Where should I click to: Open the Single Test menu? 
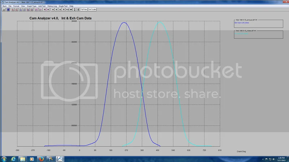click(x=63, y=6)
